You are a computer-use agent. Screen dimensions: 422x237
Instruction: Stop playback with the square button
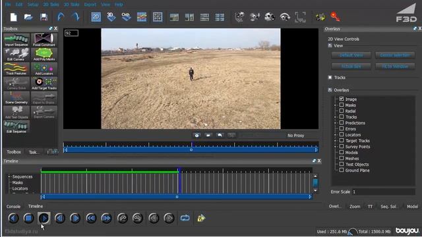coord(28,218)
